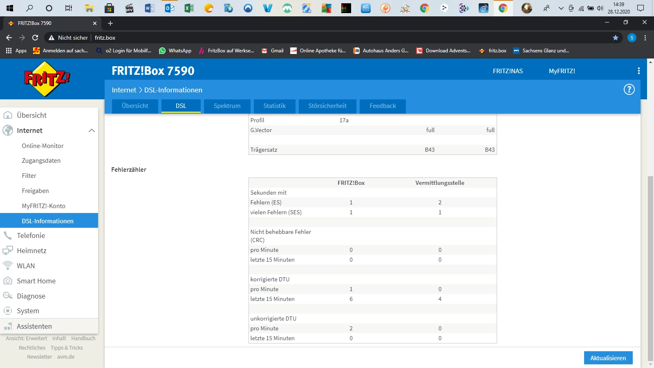Image resolution: width=654 pixels, height=368 pixels.
Task: Expand the Heimnetz menu
Action: [31, 251]
